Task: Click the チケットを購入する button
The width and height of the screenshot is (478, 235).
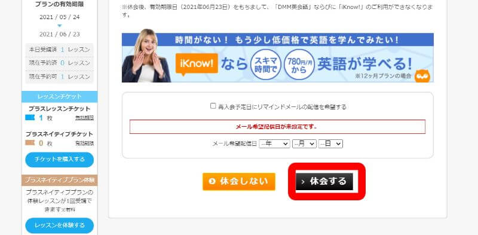Action: click(x=59, y=160)
